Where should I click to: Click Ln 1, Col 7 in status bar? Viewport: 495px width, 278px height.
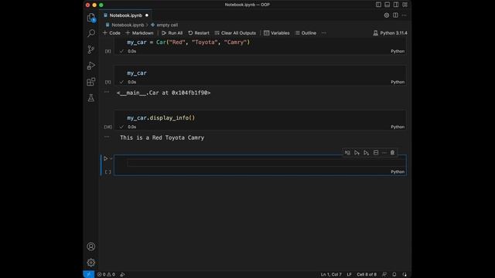331,274
